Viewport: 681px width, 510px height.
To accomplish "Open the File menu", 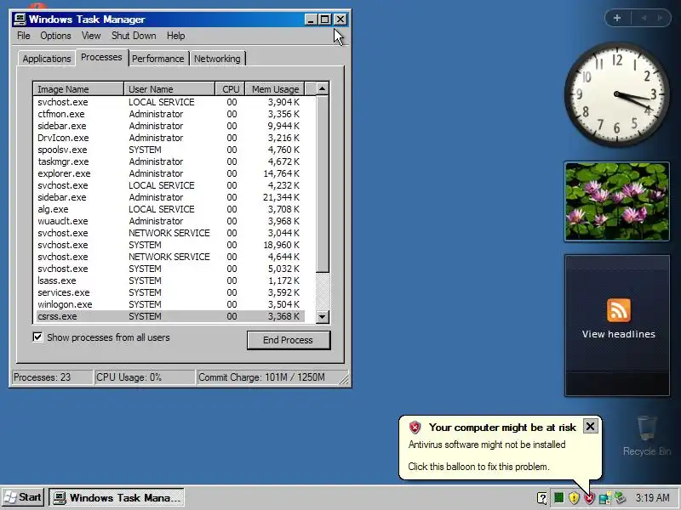I will pos(24,36).
